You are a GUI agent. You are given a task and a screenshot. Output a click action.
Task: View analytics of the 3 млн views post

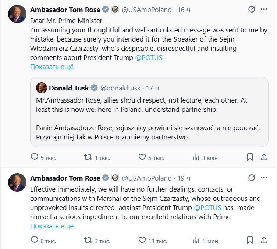196,157
